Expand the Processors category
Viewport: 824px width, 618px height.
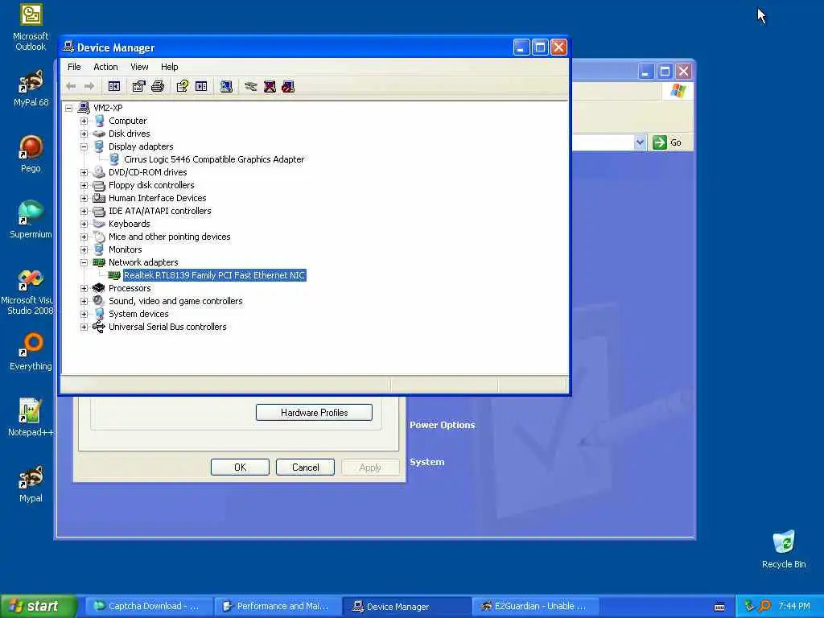pos(84,288)
